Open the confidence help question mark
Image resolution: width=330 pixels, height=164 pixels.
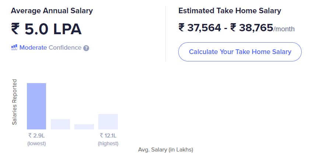(86, 48)
